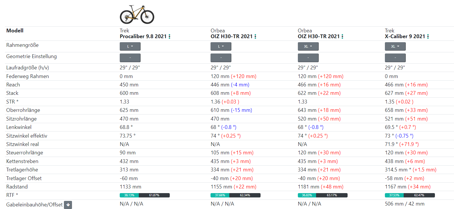Click the Trek Procaliber bike thumbnail image
Image resolution: width=454 pixels, height=209 pixels.
click(x=137, y=14)
